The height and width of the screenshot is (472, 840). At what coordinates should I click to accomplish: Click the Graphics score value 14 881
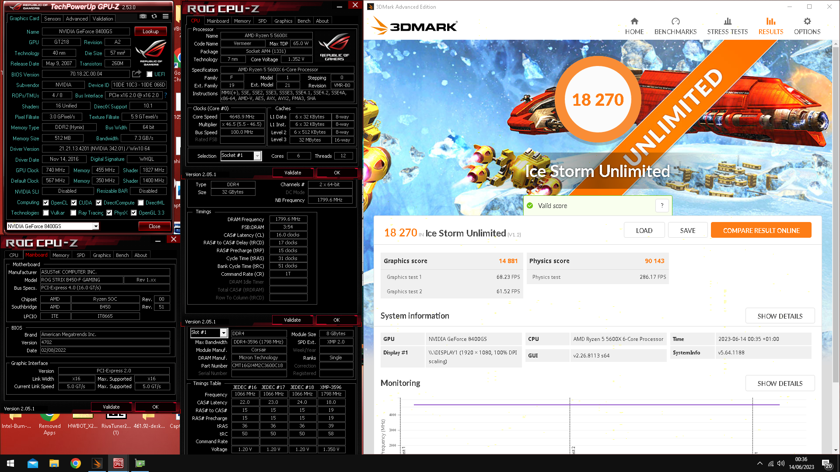pos(508,261)
